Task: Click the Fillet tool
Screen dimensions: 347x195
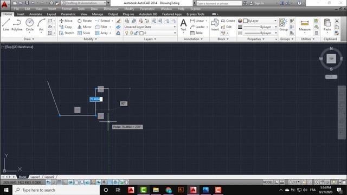Action: [x=101, y=27]
